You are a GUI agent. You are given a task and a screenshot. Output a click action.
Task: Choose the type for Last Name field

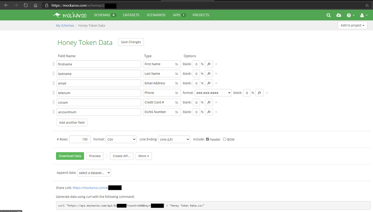(162, 74)
